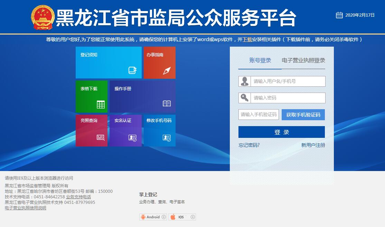Download the Android app

(153, 217)
